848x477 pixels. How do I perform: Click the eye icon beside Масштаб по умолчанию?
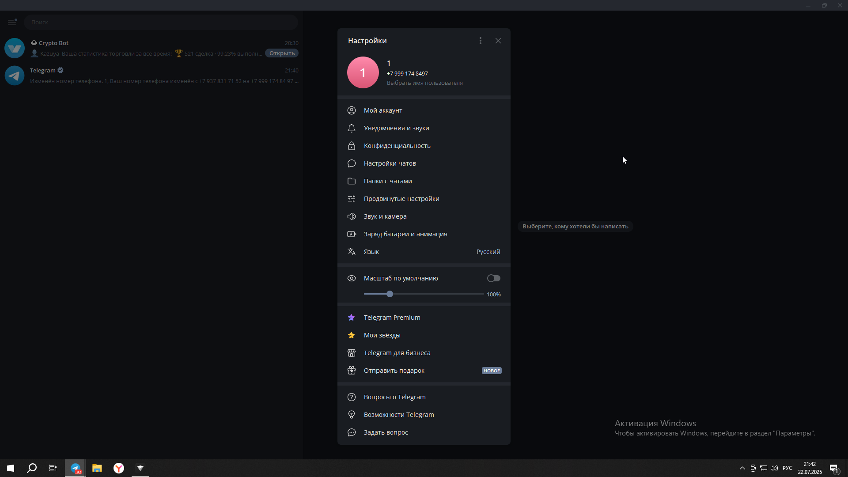(x=352, y=278)
